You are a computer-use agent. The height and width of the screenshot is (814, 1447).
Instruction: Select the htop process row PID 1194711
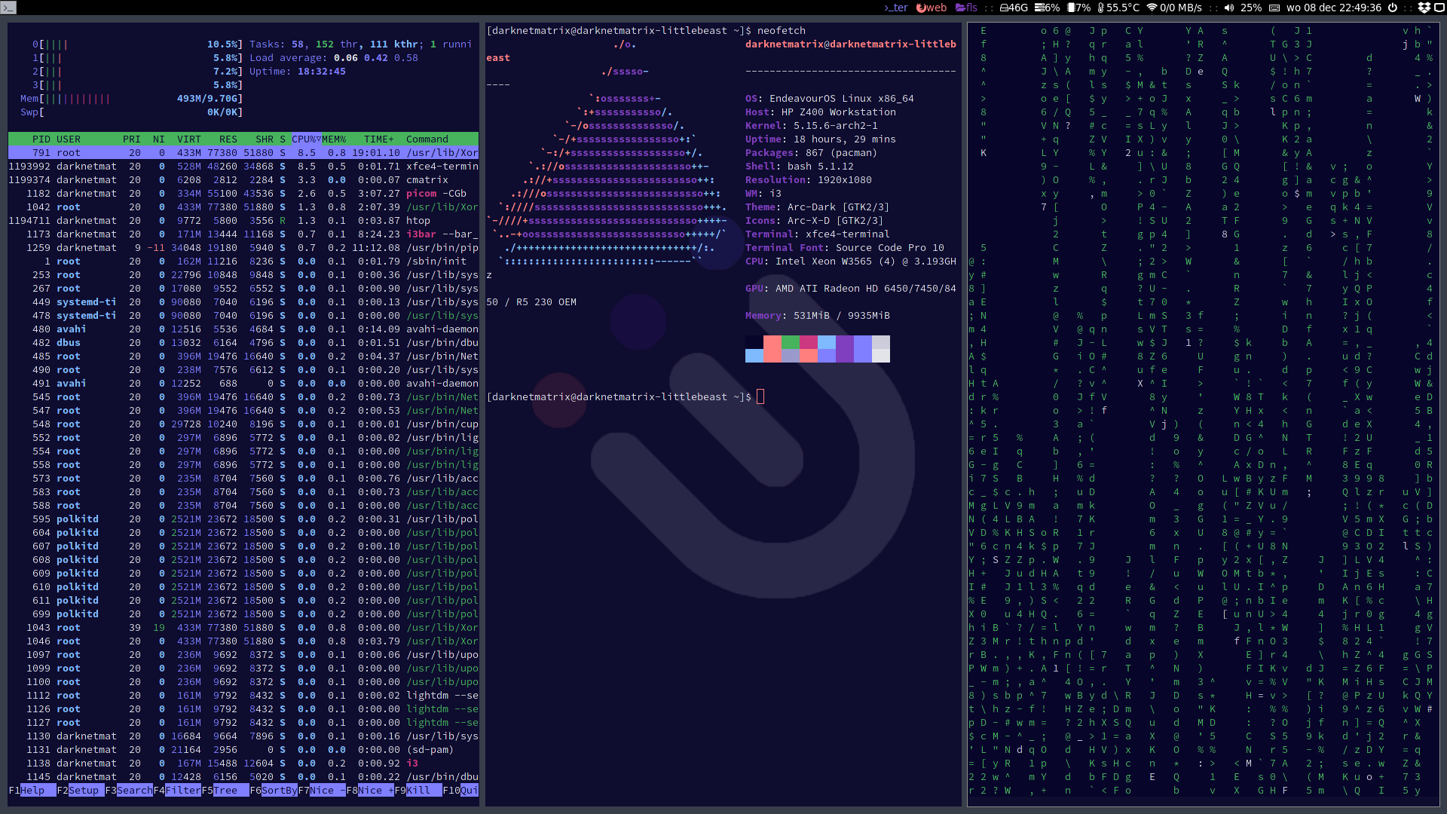click(243, 221)
